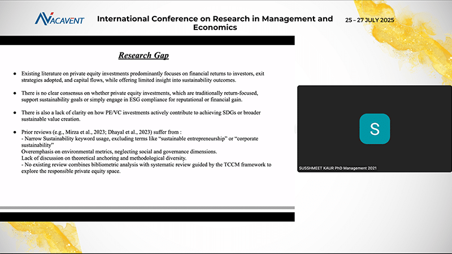Screen dimensions: 452x254
Task: Click the black bar above the slide
Action: [147, 40]
